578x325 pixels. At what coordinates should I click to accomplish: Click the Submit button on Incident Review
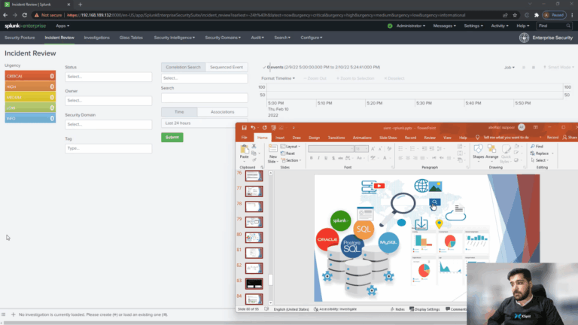point(172,137)
